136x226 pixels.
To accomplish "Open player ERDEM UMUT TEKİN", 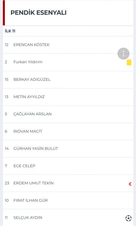I will coord(68,183).
